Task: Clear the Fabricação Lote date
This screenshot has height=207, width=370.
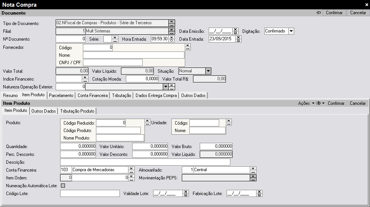Action: tap(259, 192)
